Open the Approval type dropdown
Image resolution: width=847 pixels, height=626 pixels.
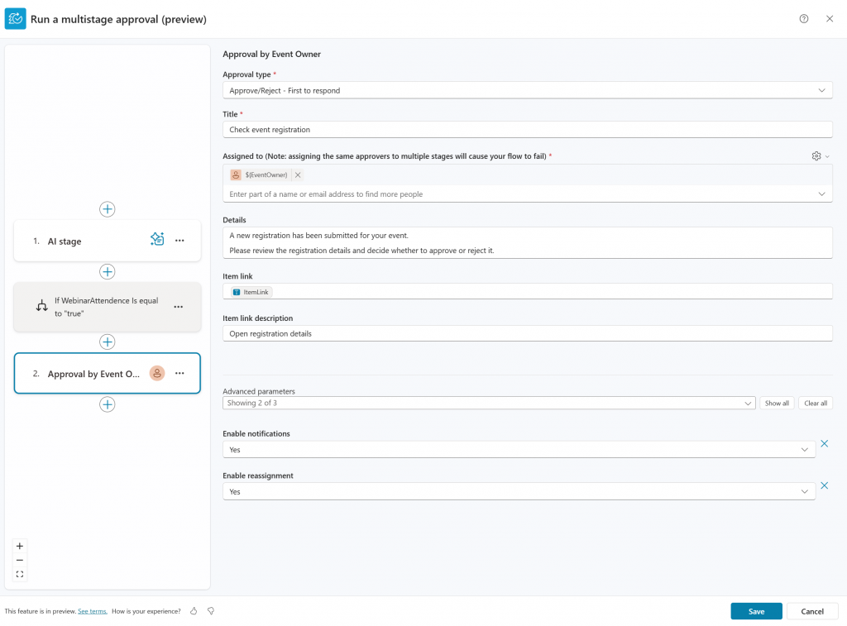[527, 90]
